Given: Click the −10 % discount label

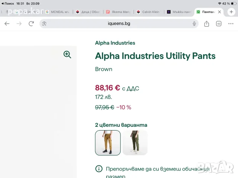Looking at the screenshot, I should [124, 107].
